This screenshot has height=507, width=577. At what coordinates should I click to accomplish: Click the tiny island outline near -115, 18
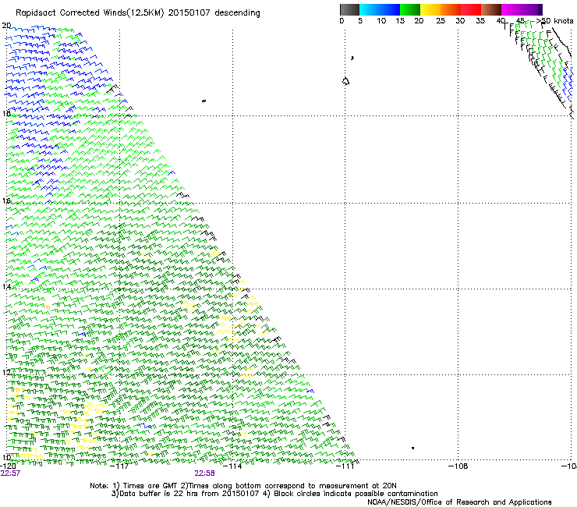tap(204, 101)
